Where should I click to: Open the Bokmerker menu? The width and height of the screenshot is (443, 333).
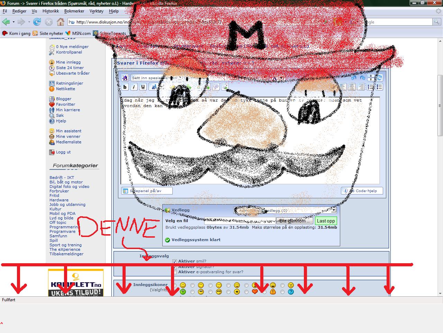tap(74, 11)
